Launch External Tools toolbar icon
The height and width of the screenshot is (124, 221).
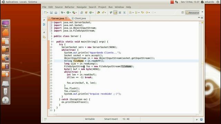(74, 12)
